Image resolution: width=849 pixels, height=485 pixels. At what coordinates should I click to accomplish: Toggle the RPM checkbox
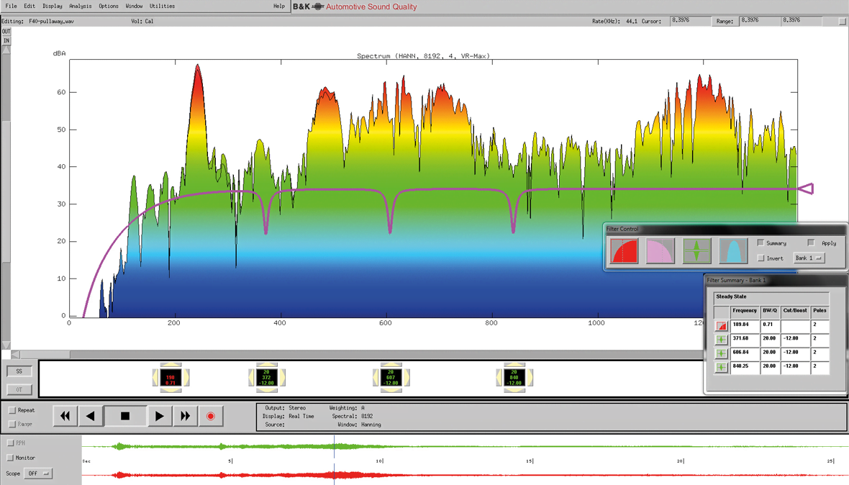coord(10,443)
